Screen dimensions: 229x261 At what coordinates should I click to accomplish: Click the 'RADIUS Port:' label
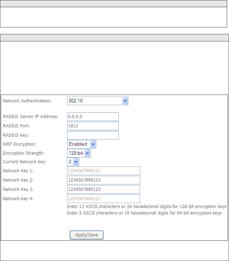point(16,126)
